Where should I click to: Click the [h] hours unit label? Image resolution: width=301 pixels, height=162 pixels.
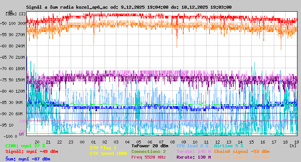tap(293, 145)
